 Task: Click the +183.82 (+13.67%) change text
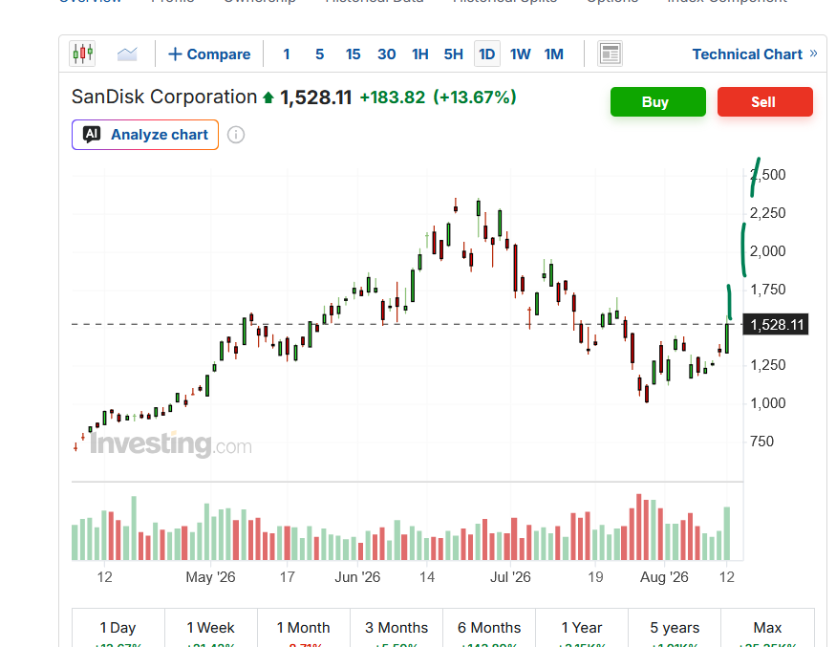point(438,97)
